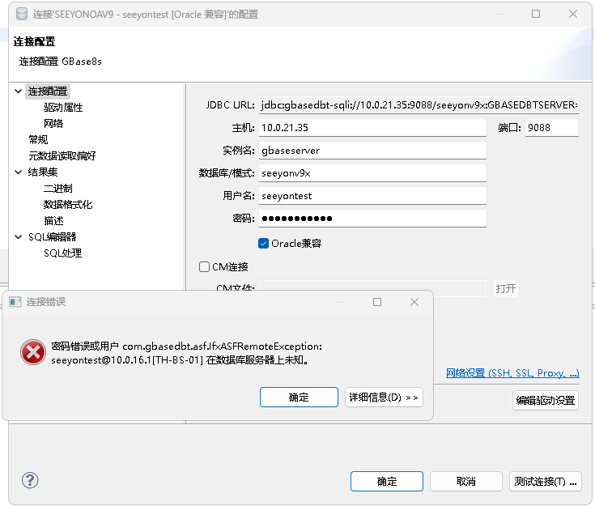The image size is (595, 506).
Task: Maximize the 连接错误 dialog
Action: tap(376, 302)
